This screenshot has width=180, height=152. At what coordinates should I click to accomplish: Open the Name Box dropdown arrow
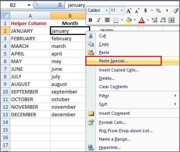click(29, 5)
